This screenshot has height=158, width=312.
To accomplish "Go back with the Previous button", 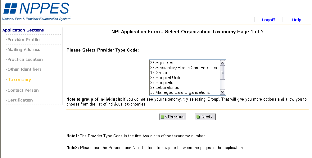I will 173,117.
